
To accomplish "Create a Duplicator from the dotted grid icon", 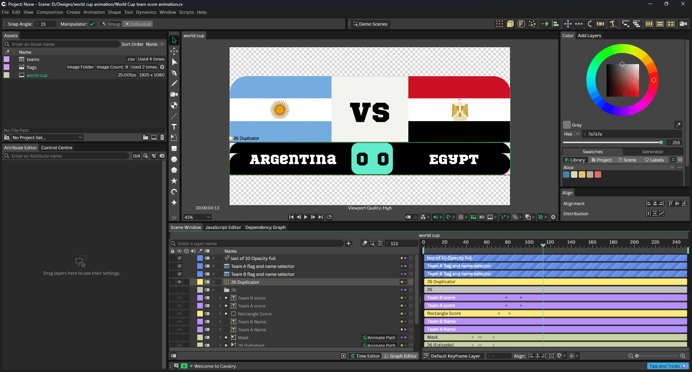I will 500,24.
